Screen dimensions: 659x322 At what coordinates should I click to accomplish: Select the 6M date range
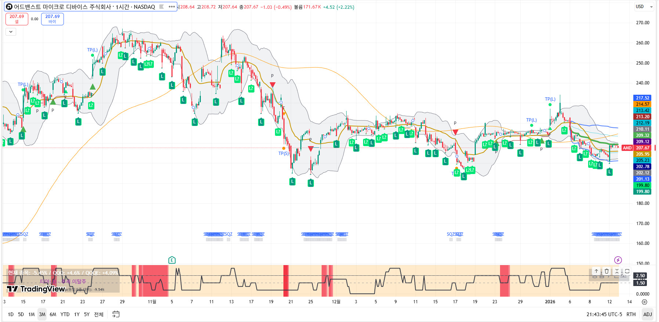click(x=53, y=314)
